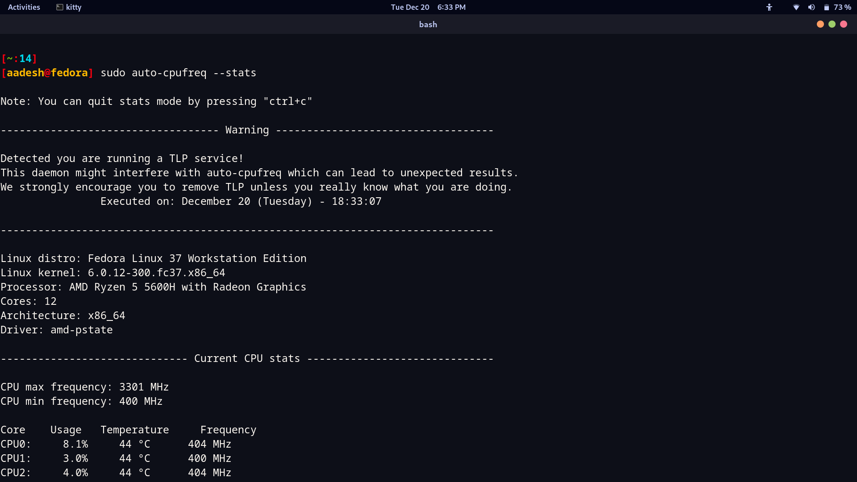This screenshot has width=857, height=482.
Task: Select the Current CPU stats heading
Action: point(247,358)
